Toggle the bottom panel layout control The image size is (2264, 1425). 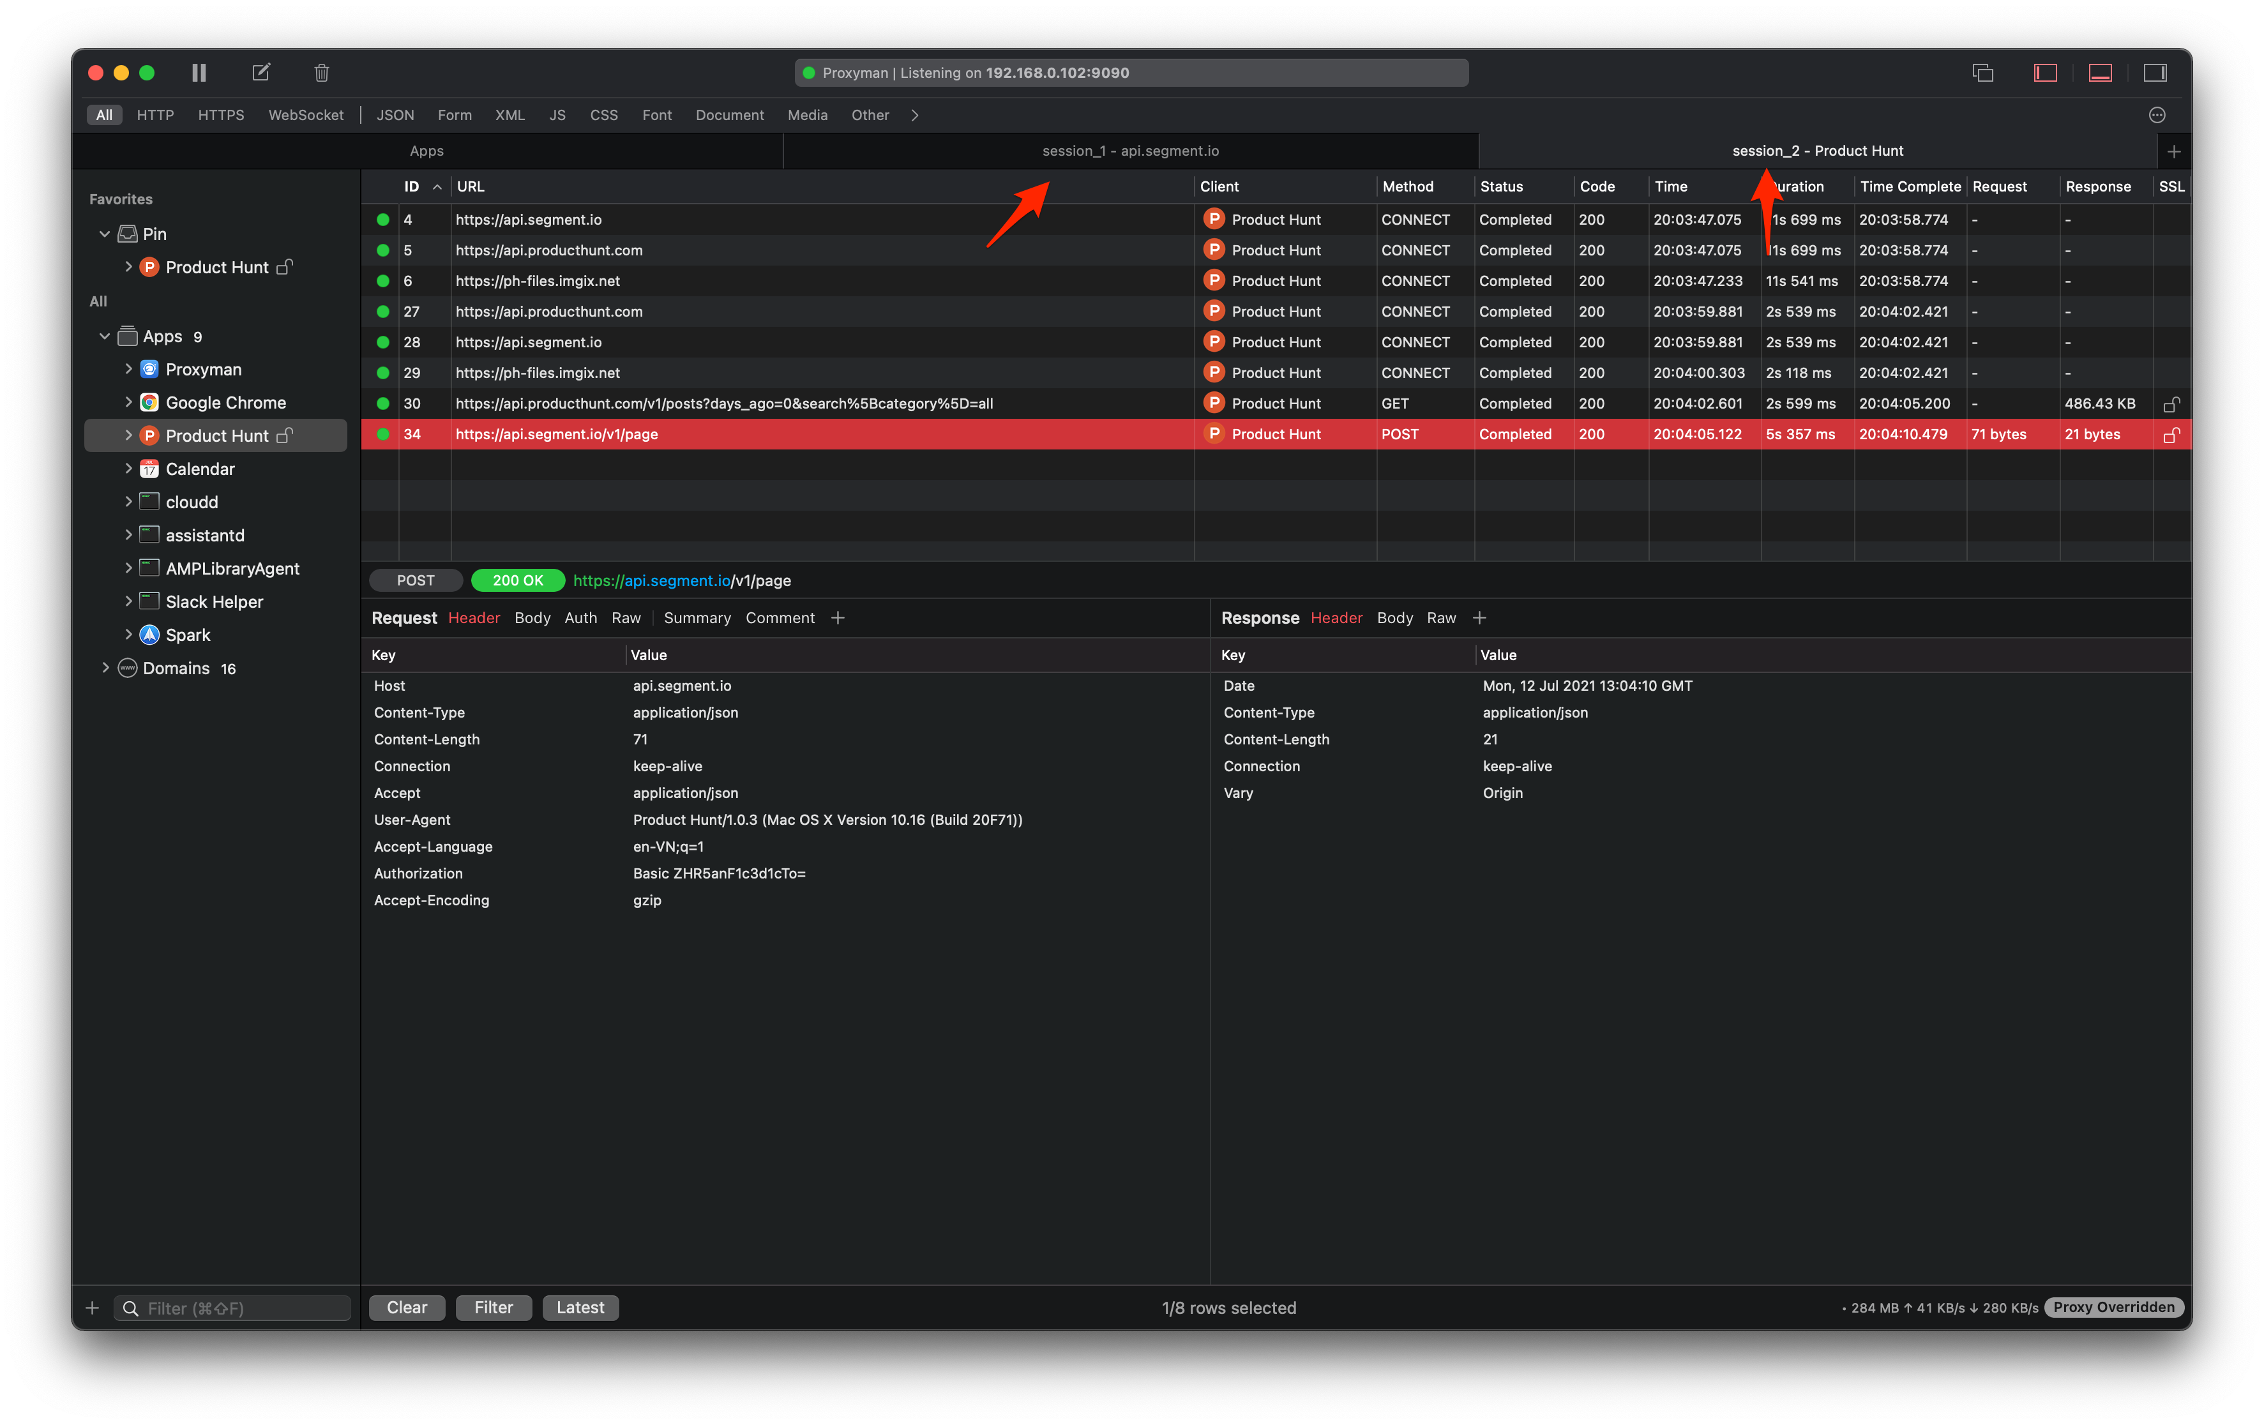(2099, 72)
